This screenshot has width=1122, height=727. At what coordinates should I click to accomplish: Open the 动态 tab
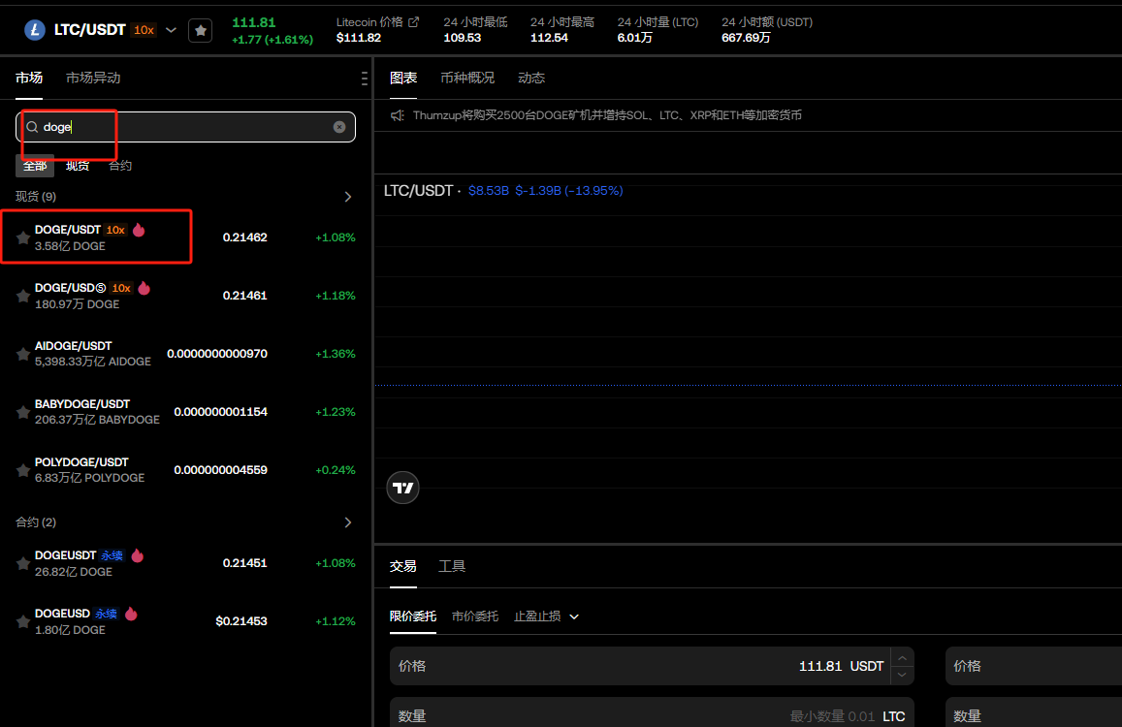531,78
